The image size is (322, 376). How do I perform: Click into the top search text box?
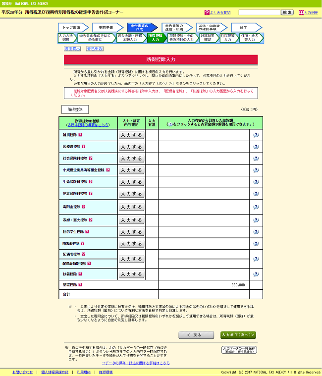(260, 12)
